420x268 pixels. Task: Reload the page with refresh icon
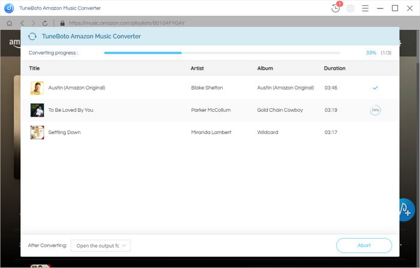click(45, 23)
